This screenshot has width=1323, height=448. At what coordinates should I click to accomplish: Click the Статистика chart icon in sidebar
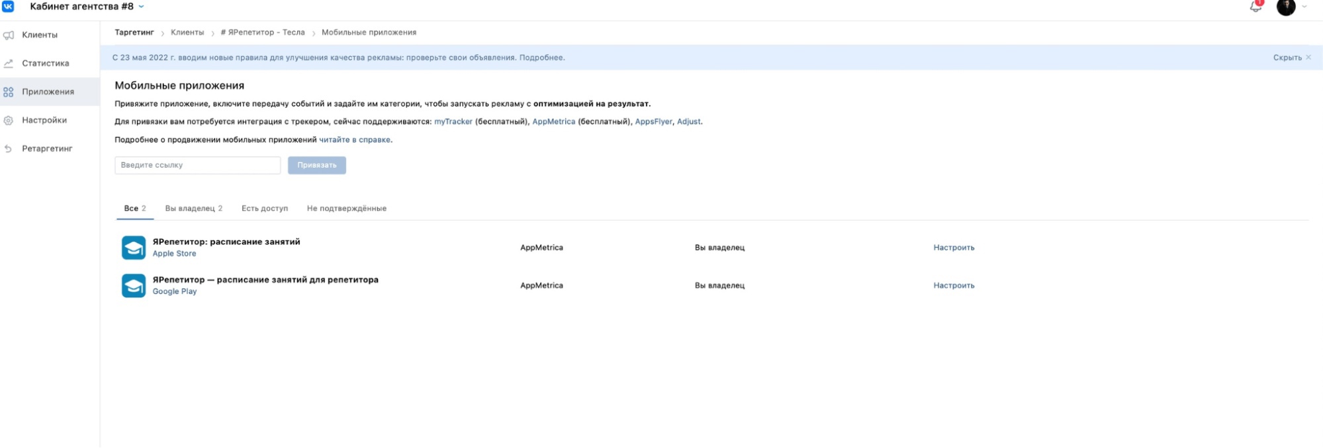pyautogui.click(x=9, y=63)
